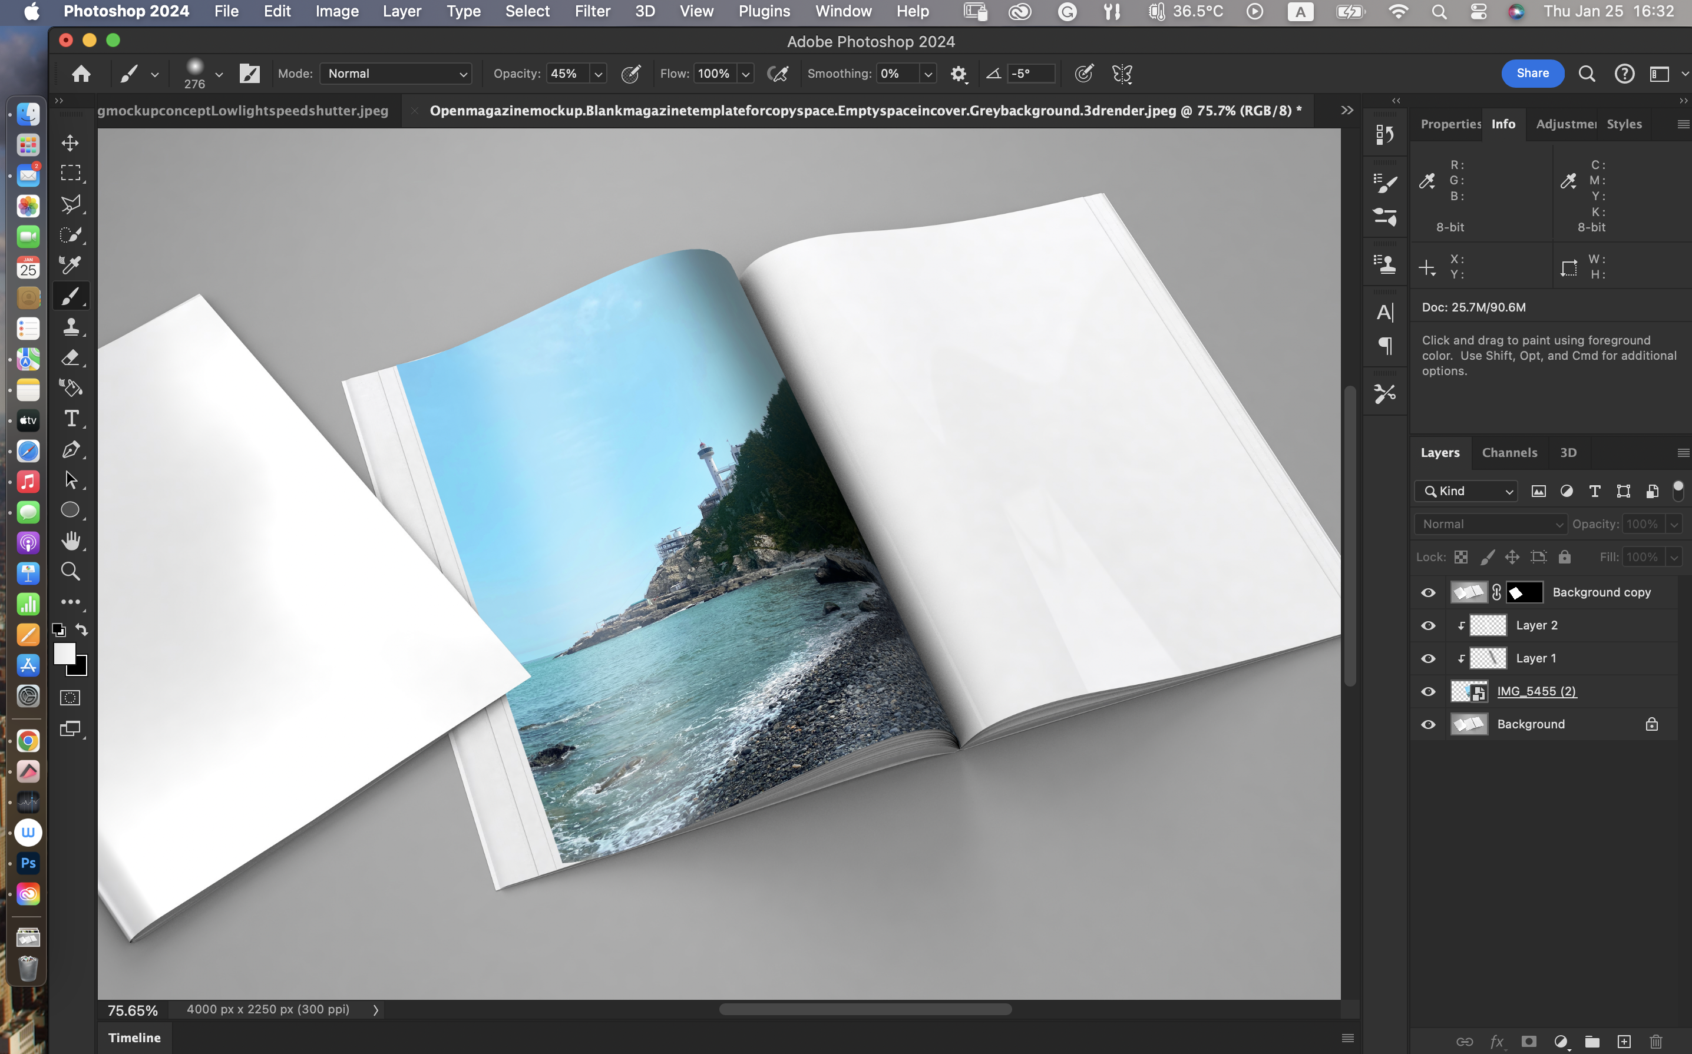Hide the IMG_5455 (2) layer

(x=1427, y=691)
